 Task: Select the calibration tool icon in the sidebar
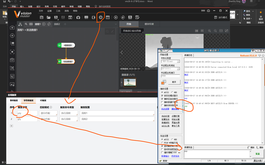click(x=12, y=68)
